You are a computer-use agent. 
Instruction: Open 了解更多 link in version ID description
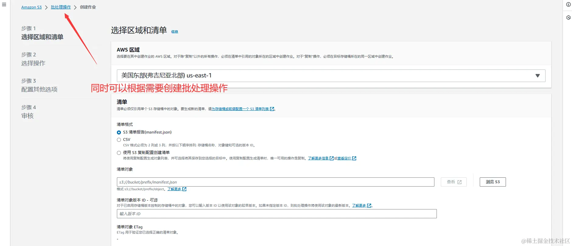tap(362, 205)
